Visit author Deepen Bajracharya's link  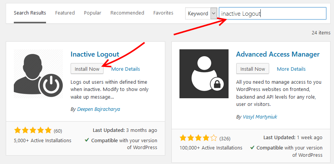(99, 109)
